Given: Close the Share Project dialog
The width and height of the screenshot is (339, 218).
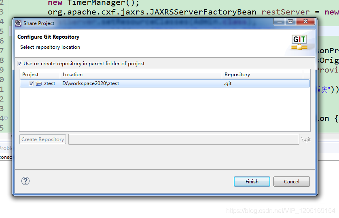Looking at the screenshot, I should pos(305,21).
